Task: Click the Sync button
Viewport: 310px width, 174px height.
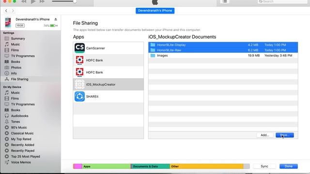Action: pos(264,166)
